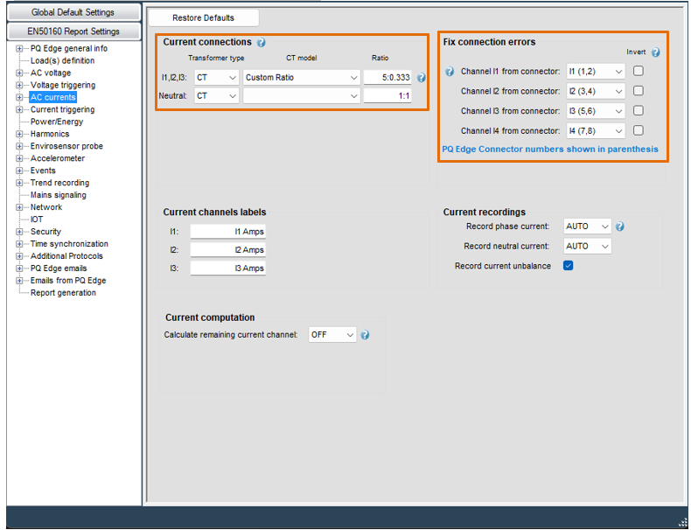Image resolution: width=691 pixels, height=530 pixels.
Task: Select Emails from PQ Edge in tree
Action: point(68,281)
